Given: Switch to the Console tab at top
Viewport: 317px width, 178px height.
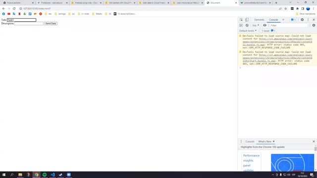Looking at the screenshot, I should (x=273, y=20).
